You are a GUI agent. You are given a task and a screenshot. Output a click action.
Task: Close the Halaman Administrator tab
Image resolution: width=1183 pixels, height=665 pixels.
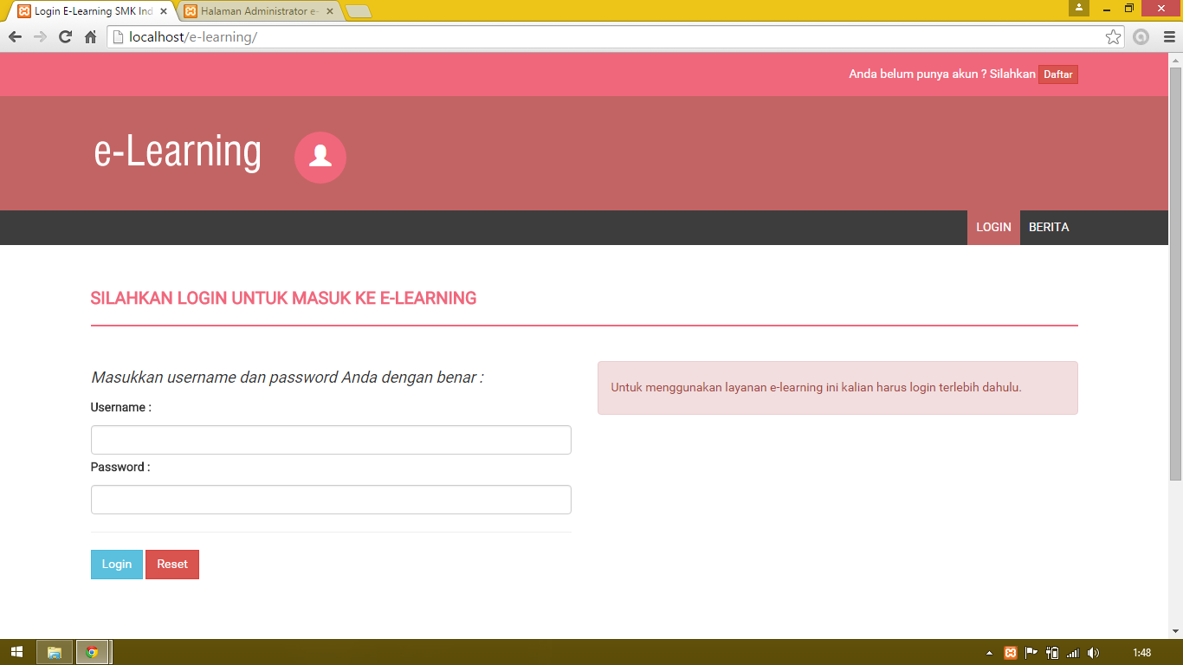tap(329, 11)
